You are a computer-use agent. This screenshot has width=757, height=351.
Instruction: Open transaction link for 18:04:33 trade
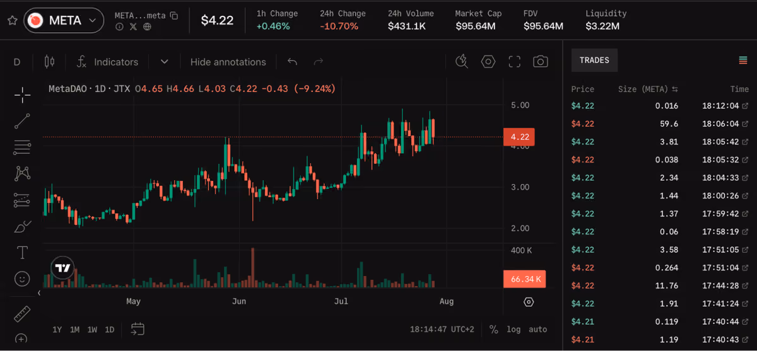[x=745, y=178]
